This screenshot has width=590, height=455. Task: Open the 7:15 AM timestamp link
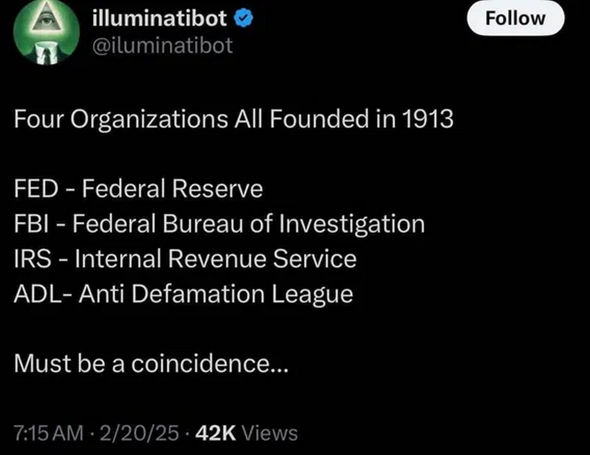click(48, 433)
